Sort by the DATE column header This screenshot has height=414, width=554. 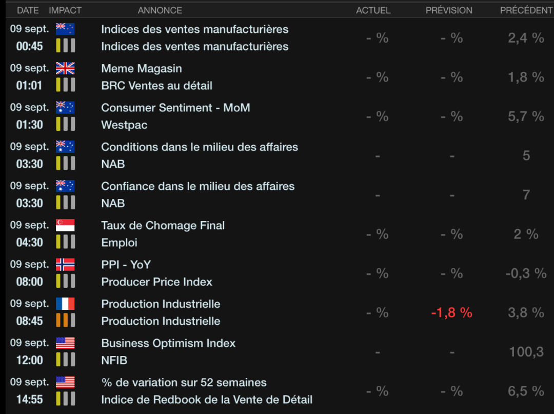click(x=28, y=10)
